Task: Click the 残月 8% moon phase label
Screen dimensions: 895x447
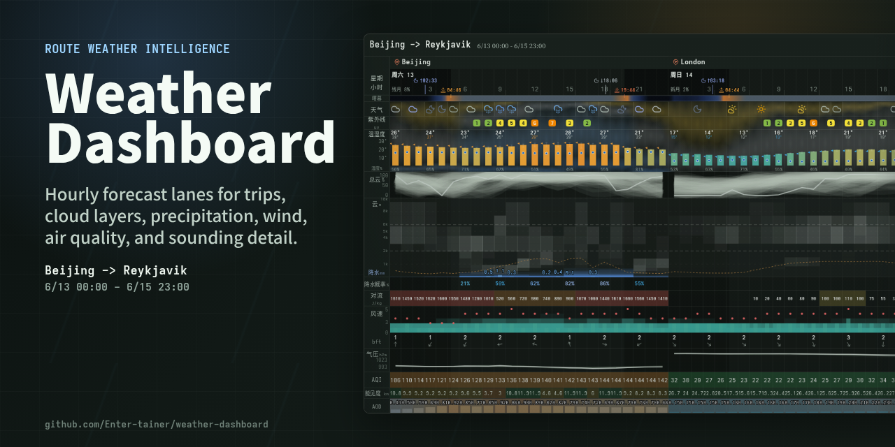Action: [401, 89]
